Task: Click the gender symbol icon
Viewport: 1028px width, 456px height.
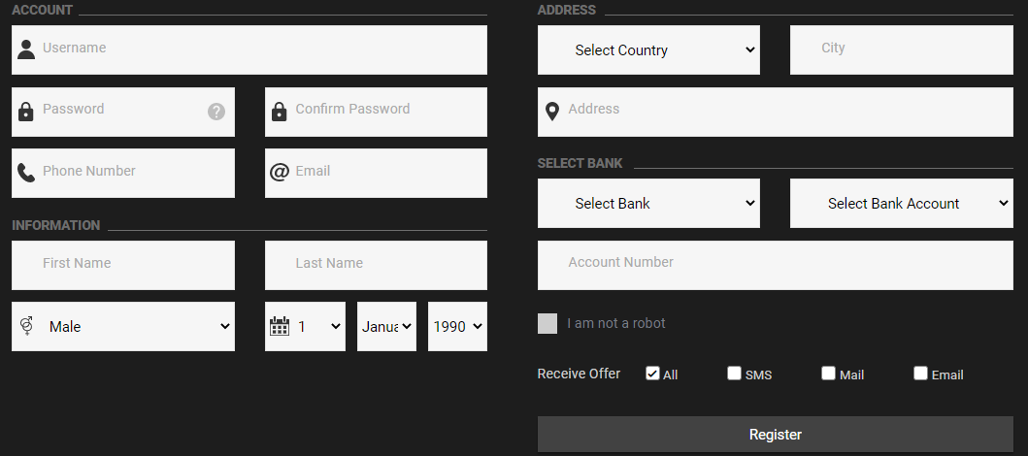Action: tap(26, 326)
